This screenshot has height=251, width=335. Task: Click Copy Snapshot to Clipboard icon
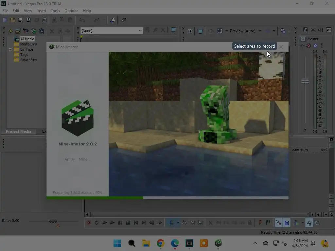tap(283, 31)
